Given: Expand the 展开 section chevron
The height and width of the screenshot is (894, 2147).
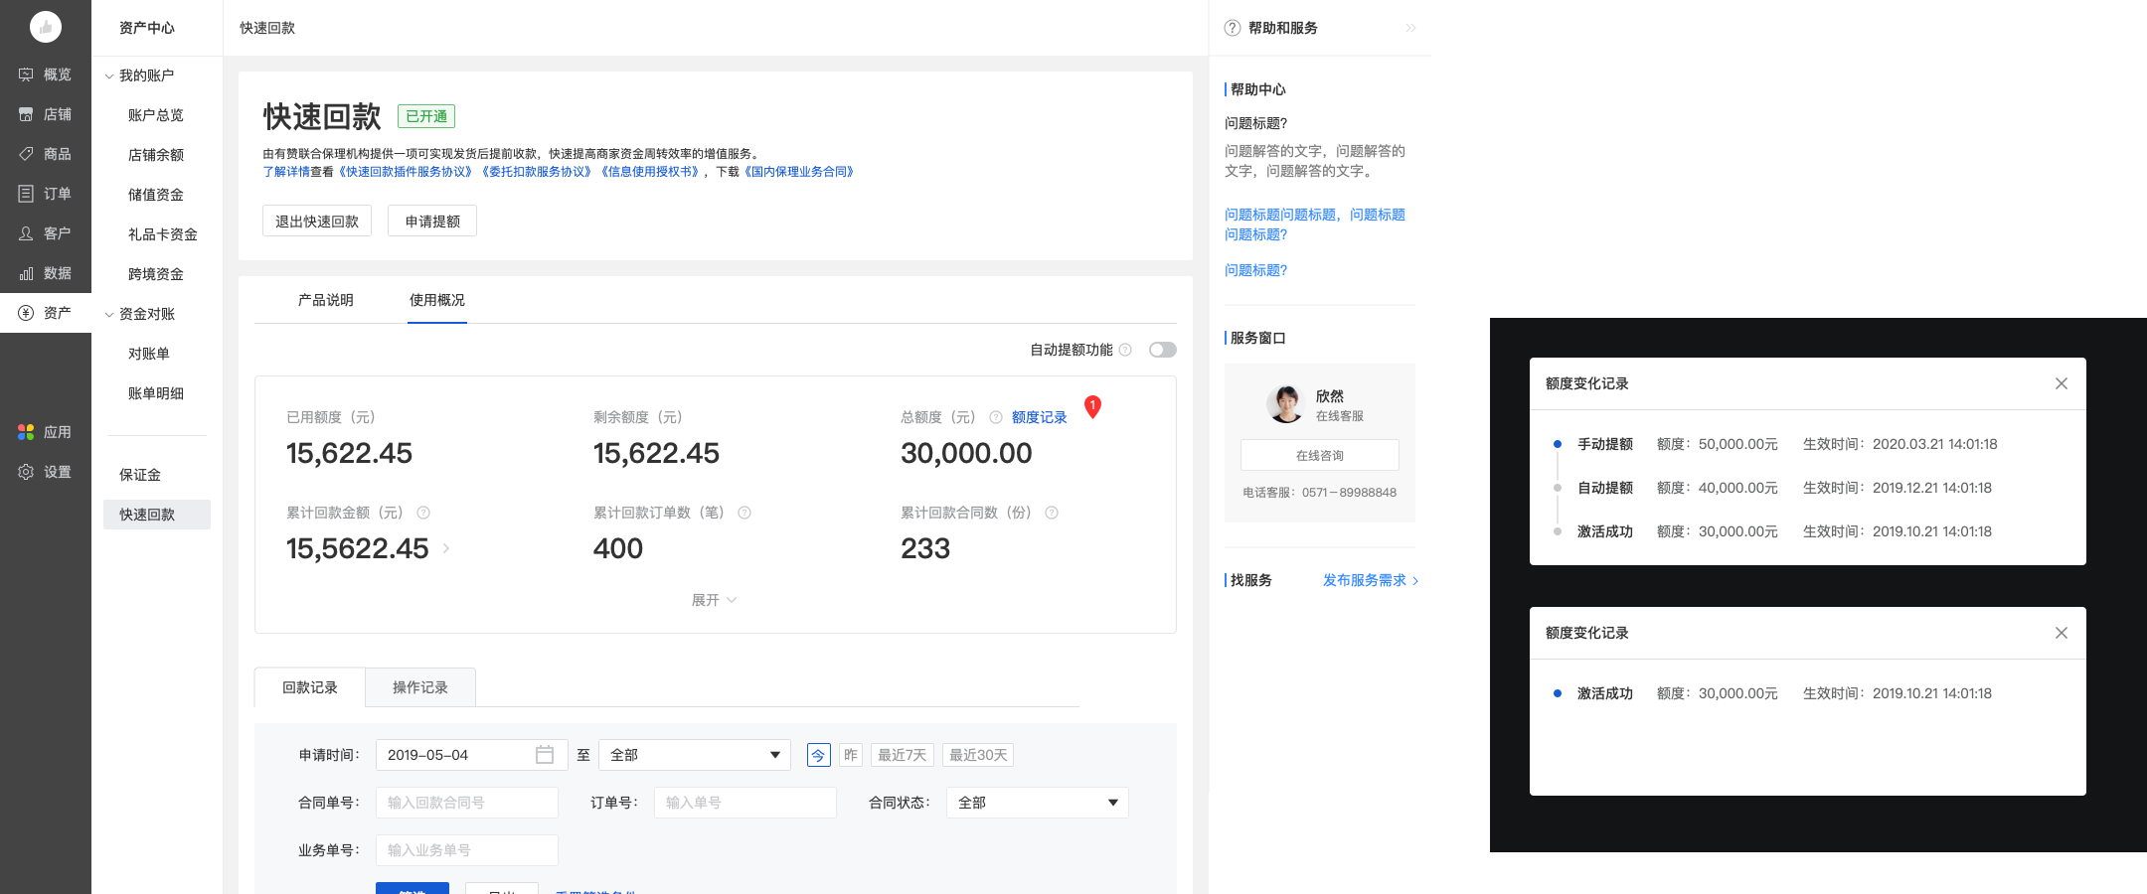Looking at the screenshot, I should [x=732, y=600].
